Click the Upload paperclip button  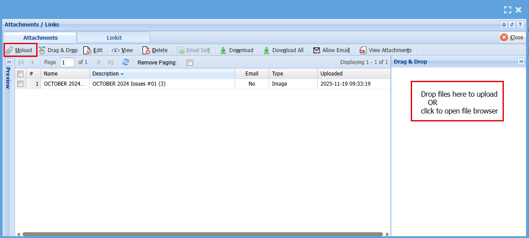pyautogui.click(x=19, y=50)
